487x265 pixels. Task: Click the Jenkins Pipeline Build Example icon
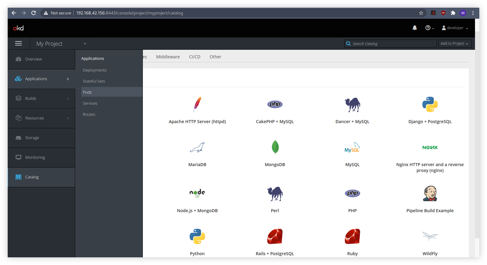(x=430, y=193)
